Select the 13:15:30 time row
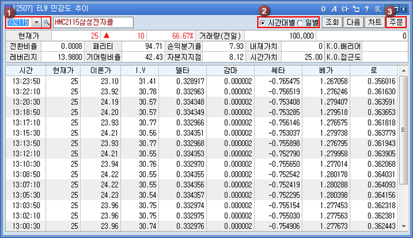The height and width of the screenshot is (238, 413). point(201,133)
